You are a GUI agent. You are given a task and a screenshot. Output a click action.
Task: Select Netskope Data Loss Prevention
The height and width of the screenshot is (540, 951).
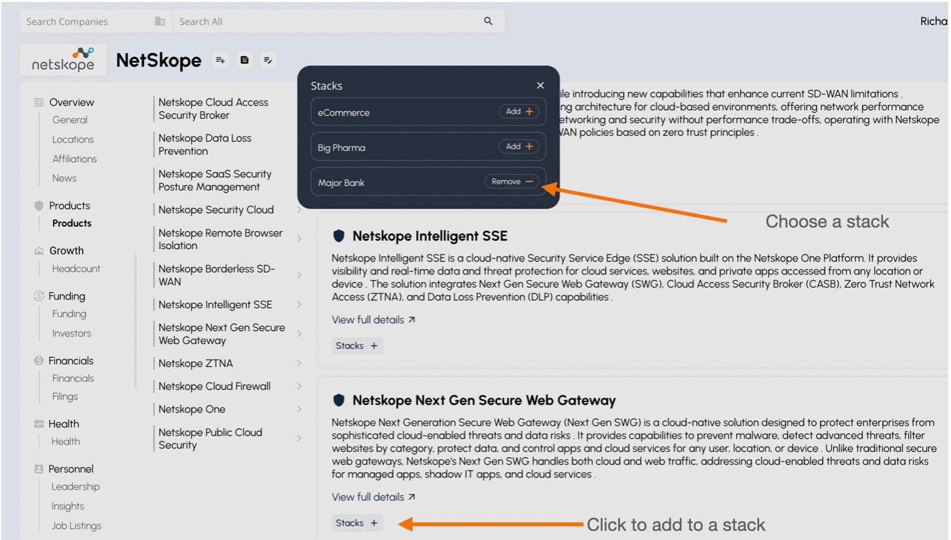[205, 144]
